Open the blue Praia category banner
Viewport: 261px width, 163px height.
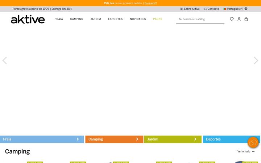click(x=42, y=139)
